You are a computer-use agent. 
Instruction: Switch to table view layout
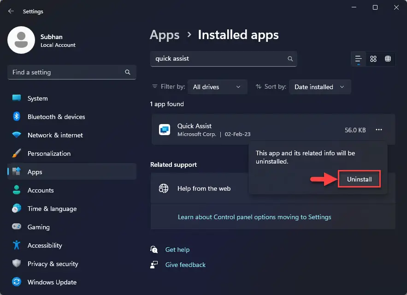coord(388,59)
